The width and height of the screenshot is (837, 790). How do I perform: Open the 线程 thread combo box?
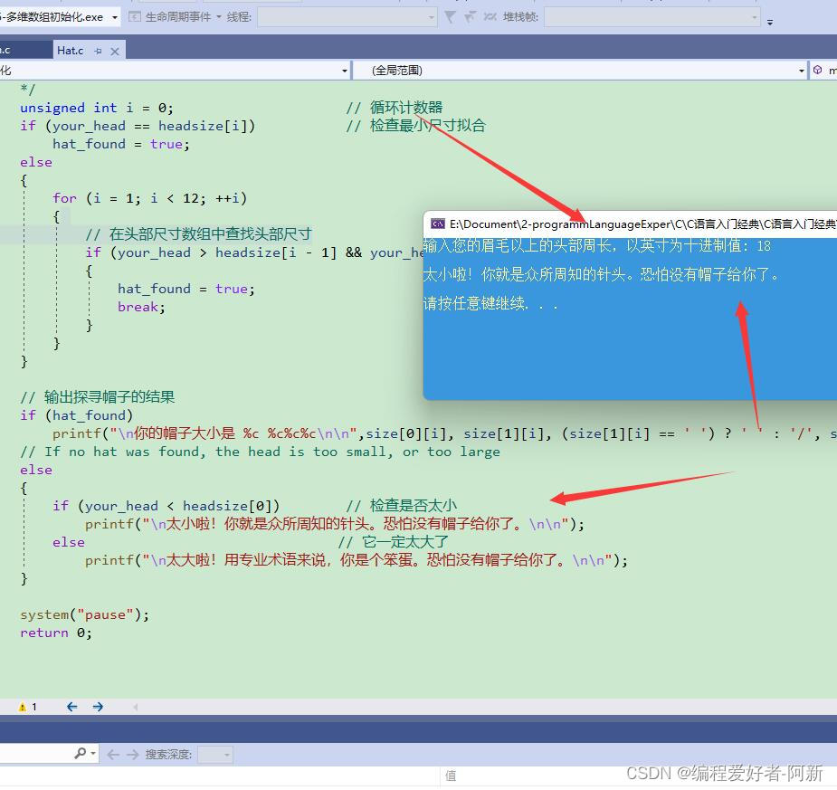[x=347, y=17]
